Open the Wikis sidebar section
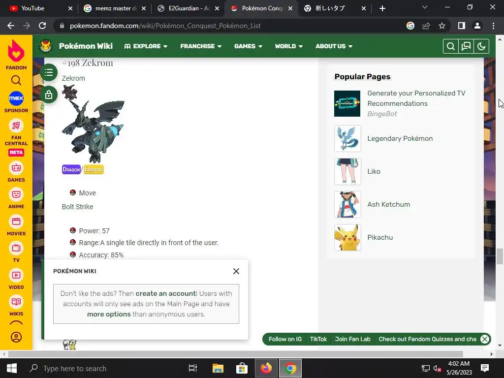The height and width of the screenshot is (378, 504). (16, 306)
